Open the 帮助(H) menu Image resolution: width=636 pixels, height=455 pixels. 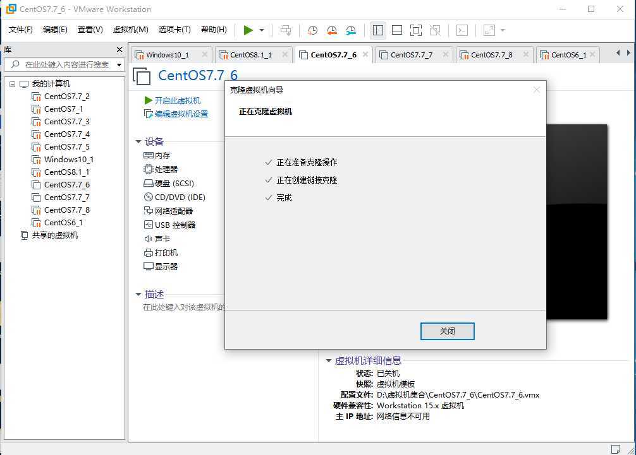[x=214, y=30]
